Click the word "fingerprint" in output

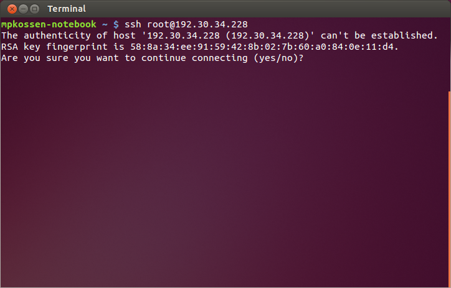77,47
